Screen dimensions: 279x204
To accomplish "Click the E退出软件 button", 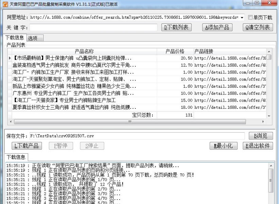I will click(x=258, y=146).
